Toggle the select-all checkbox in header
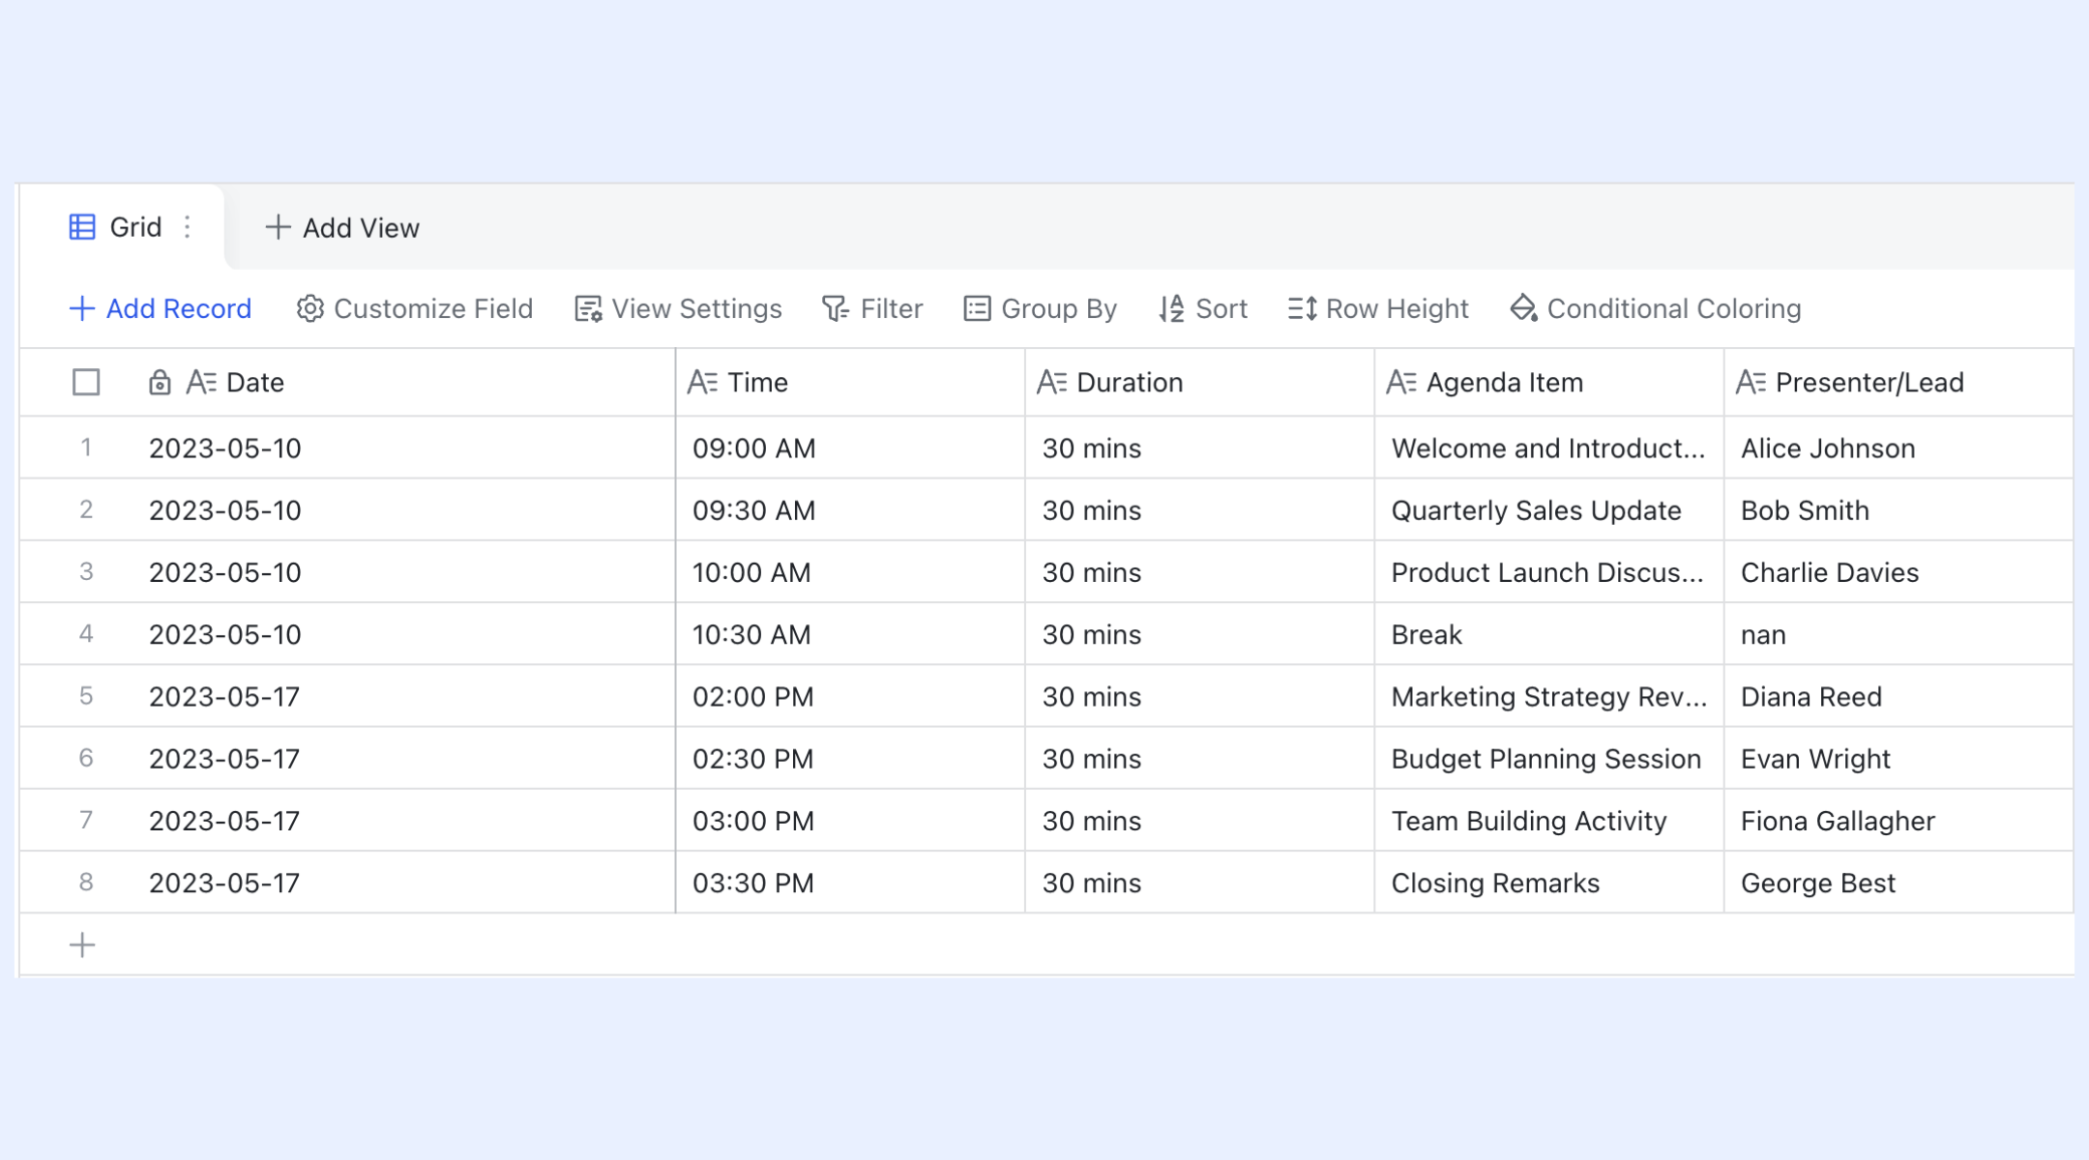This screenshot has height=1160, width=2089. click(86, 382)
